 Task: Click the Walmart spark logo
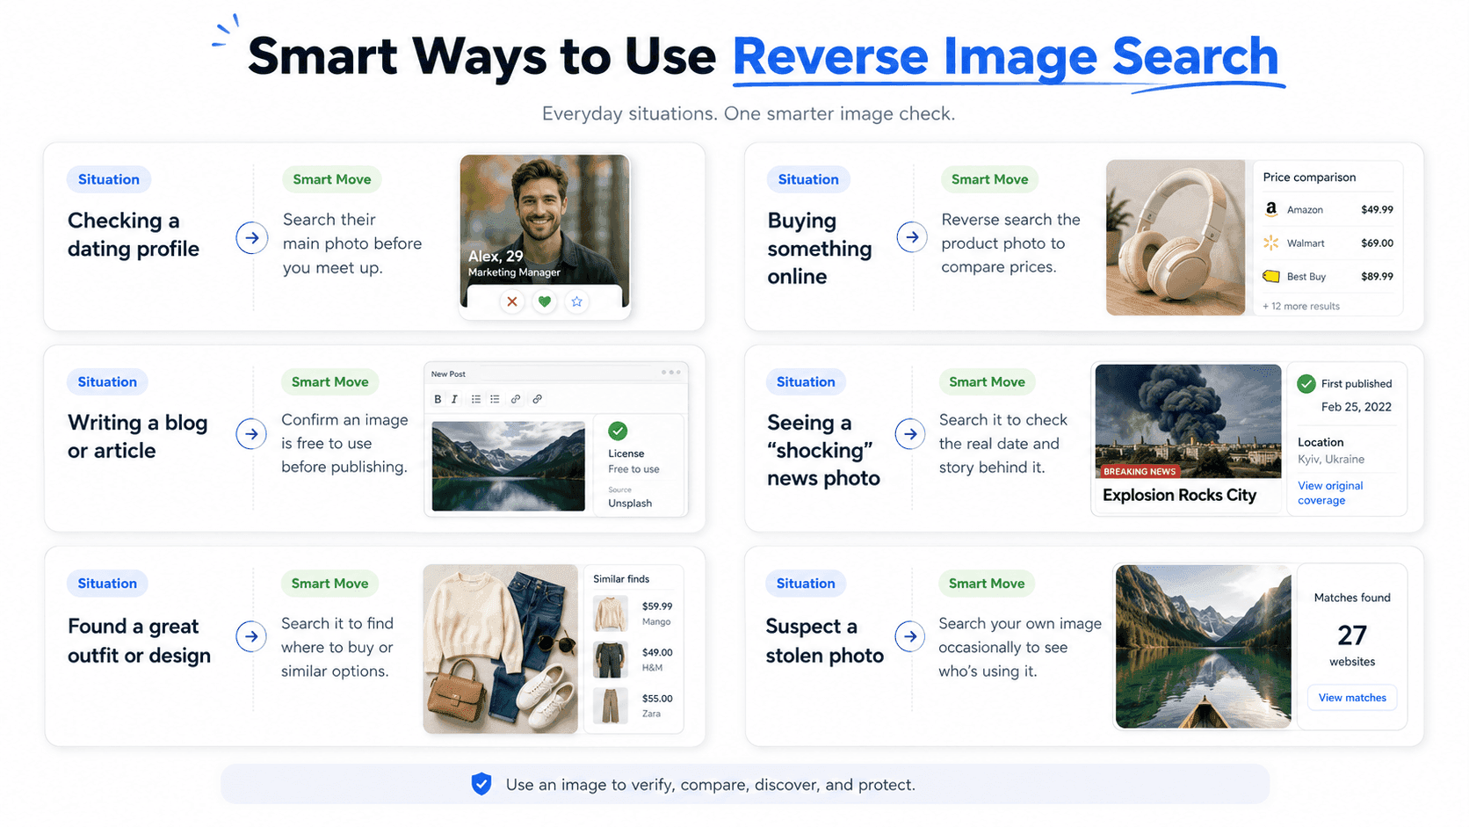[x=1270, y=243]
